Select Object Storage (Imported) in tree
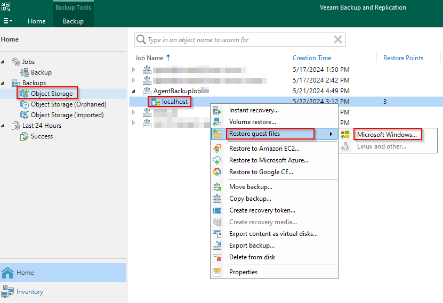Viewport: 443px width, 303px height. point(67,115)
